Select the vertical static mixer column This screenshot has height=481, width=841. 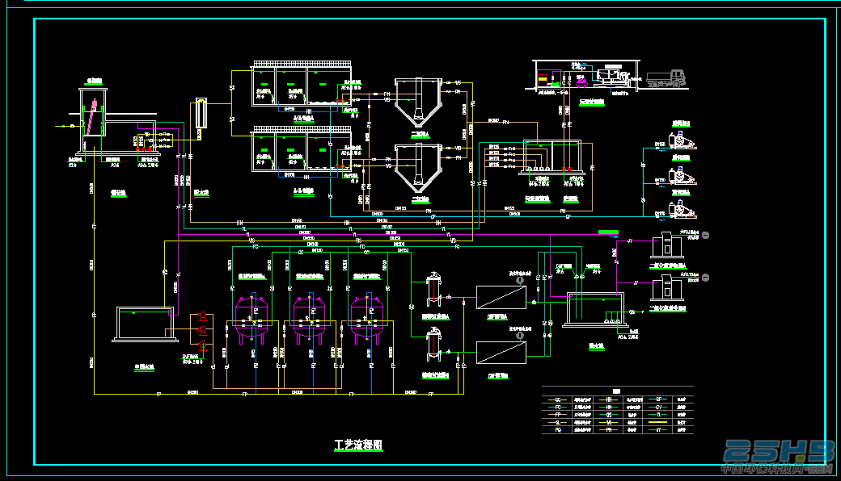[201, 113]
